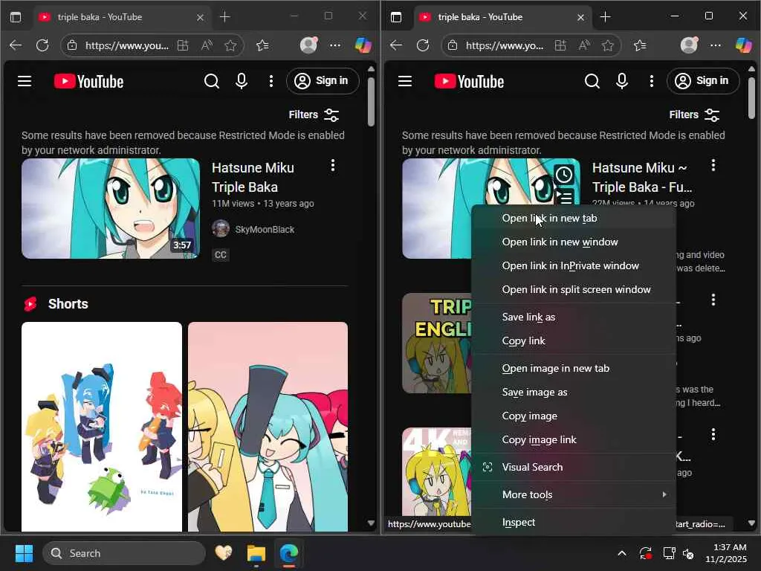Refresh page in right browser window
Screen dimensions: 761x571
(423, 45)
